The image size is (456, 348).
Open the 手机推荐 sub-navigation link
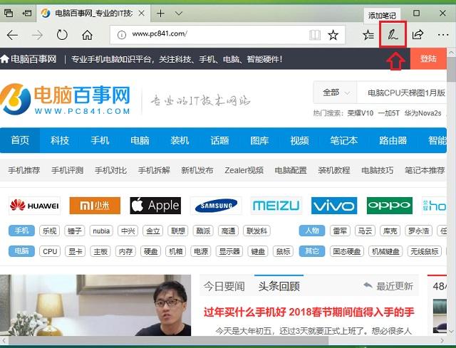24,170
